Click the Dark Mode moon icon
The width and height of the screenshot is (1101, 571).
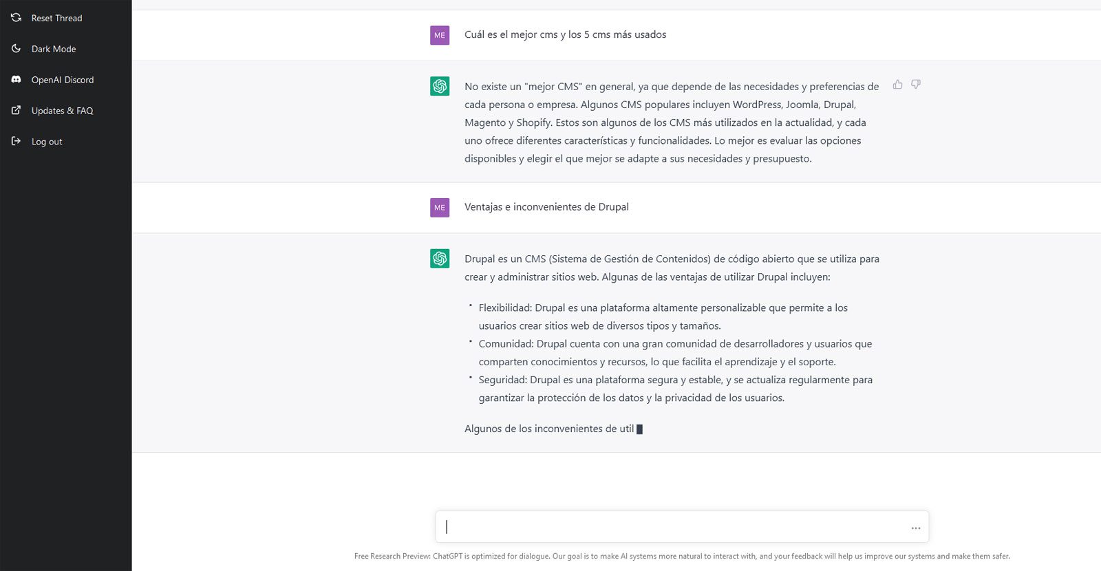[x=16, y=49]
